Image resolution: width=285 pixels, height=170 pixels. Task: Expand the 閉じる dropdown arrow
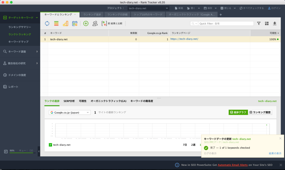[235, 8]
